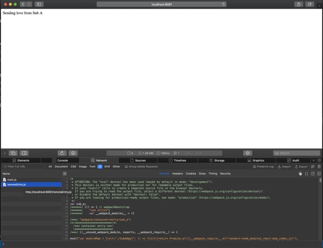Screen dimensions: 323x248
Task: Click the localhost:8081 address bar
Action: 161,4
